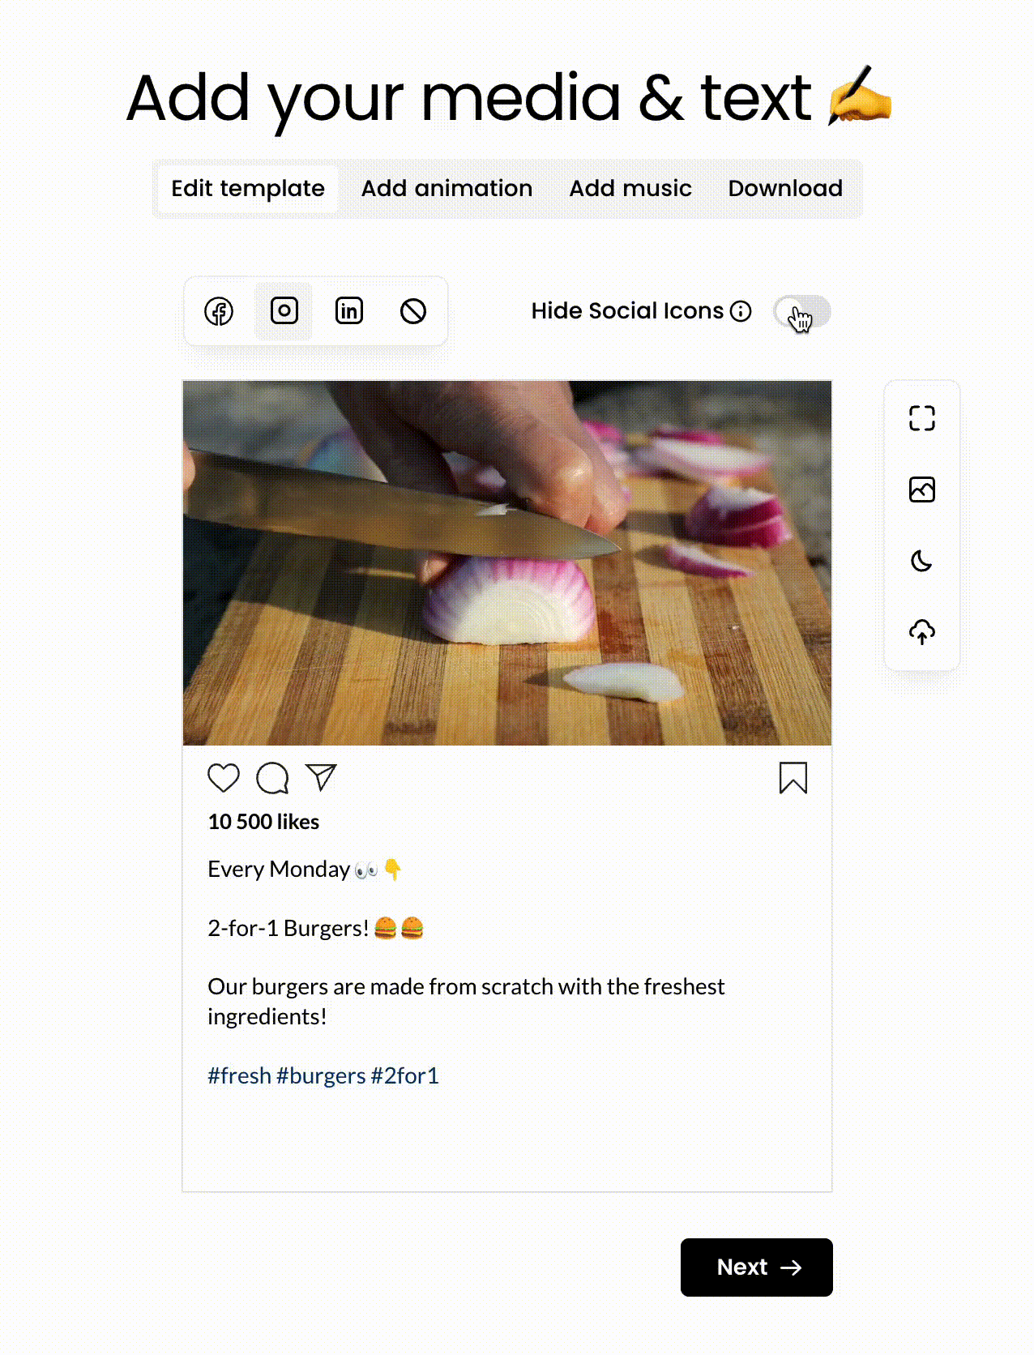Open the Add animation tab
The width and height of the screenshot is (1034, 1355).
pos(446,189)
